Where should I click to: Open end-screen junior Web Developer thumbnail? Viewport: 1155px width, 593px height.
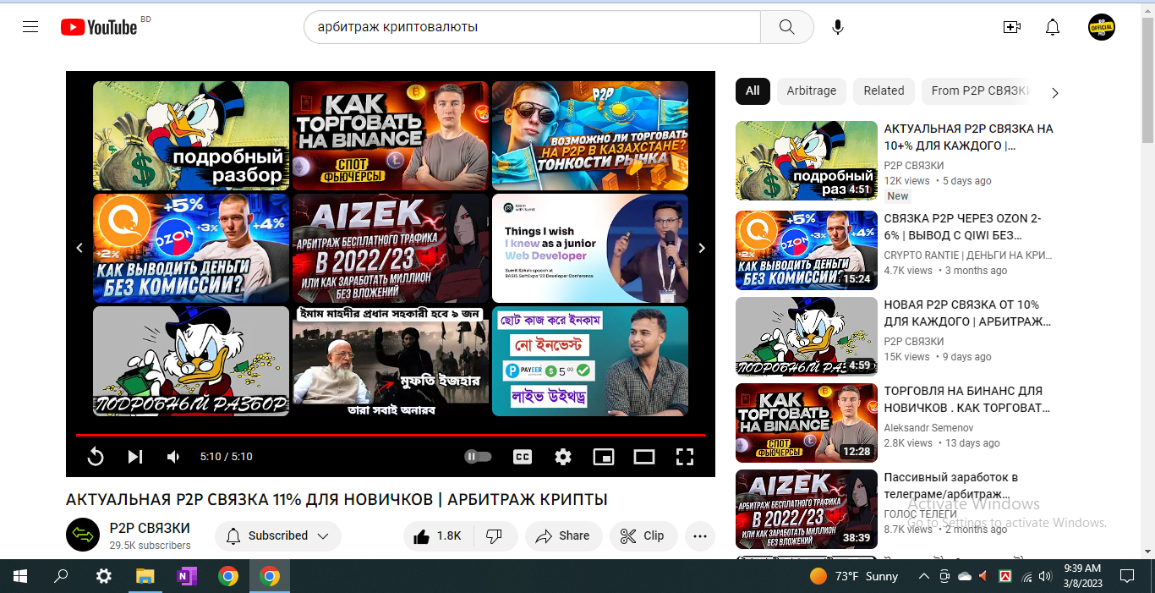coord(590,248)
